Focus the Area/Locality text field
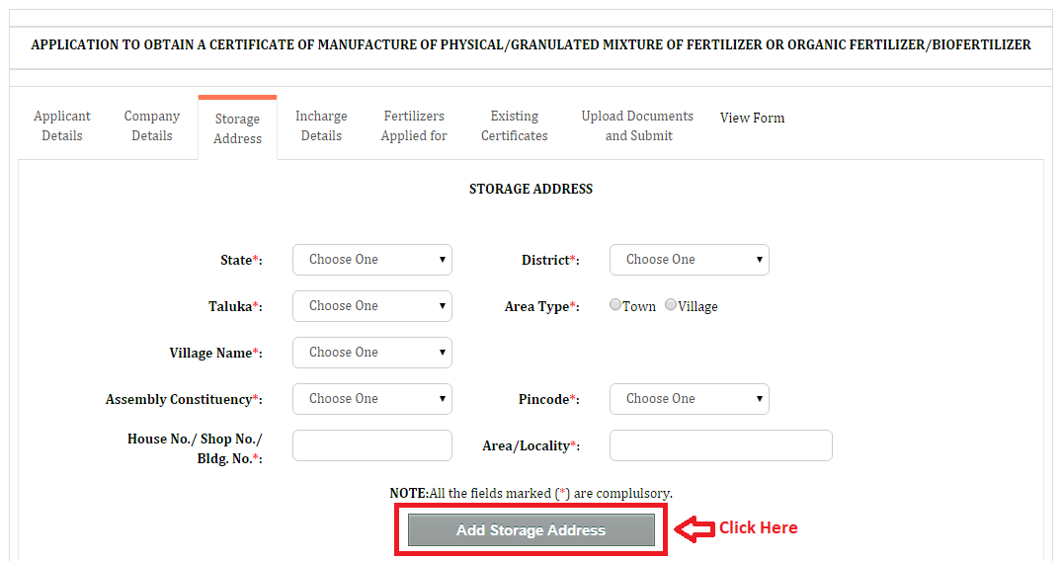The height and width of the screenshot is (561, 1062). (x=720, y=445)
